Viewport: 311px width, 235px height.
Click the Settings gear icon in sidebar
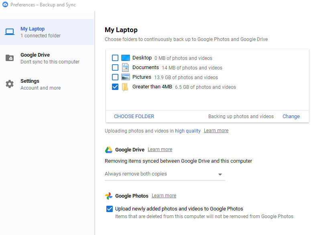click(10, 84)
